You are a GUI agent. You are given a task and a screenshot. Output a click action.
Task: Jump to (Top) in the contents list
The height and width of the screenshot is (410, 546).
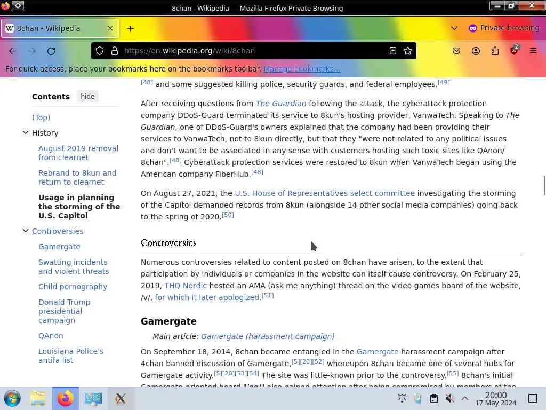tap(41, 117)
